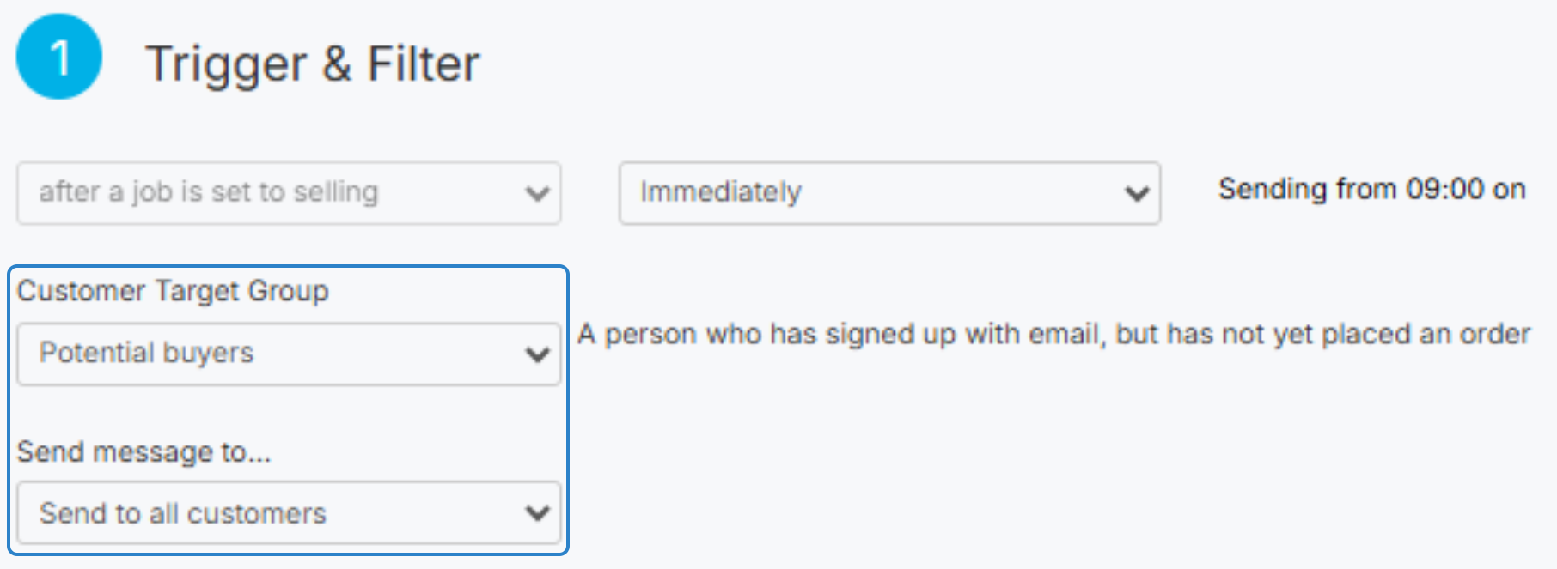The width and height of the screenshot is (1557, 569).
Task: Click the potential buyers description text
Action: [x=1055, y=334]
